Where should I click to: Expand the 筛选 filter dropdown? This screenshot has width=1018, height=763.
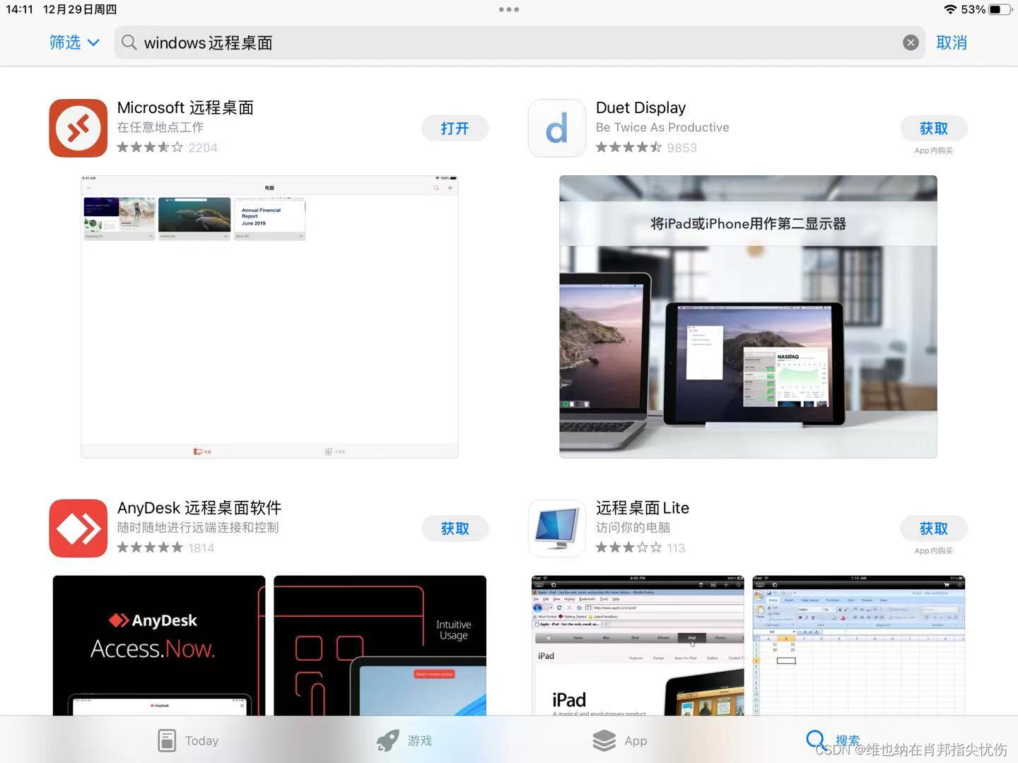(74, 42)
